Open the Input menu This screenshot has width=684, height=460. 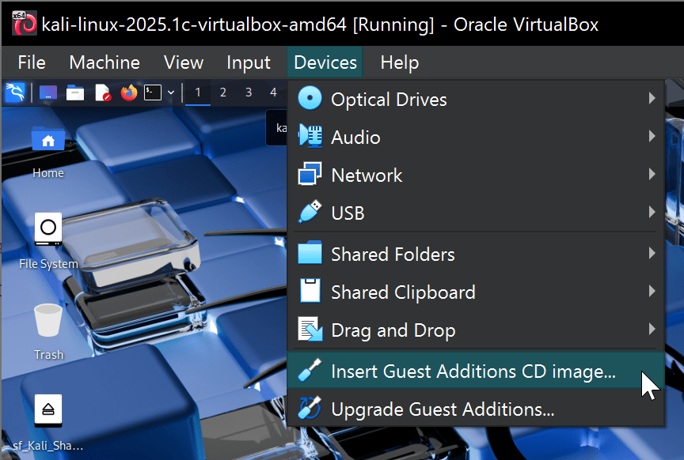[249, 62]
